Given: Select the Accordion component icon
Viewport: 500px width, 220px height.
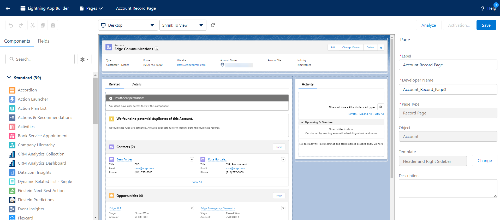Looking at the screenshot, I should 12,90.
